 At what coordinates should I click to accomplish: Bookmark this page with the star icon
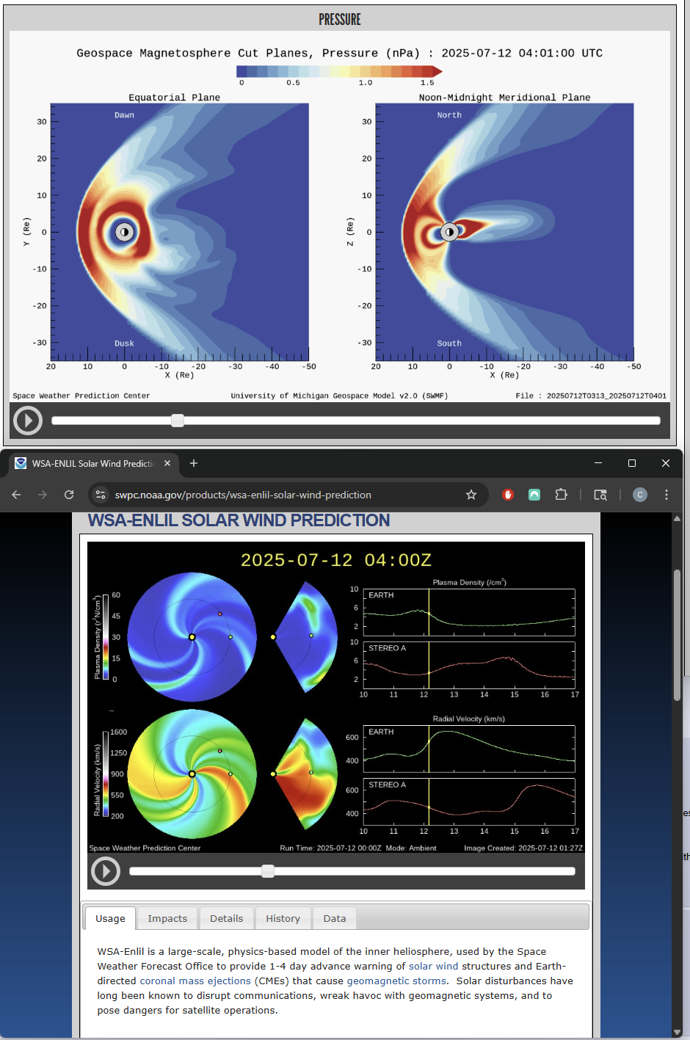[471, 495]
